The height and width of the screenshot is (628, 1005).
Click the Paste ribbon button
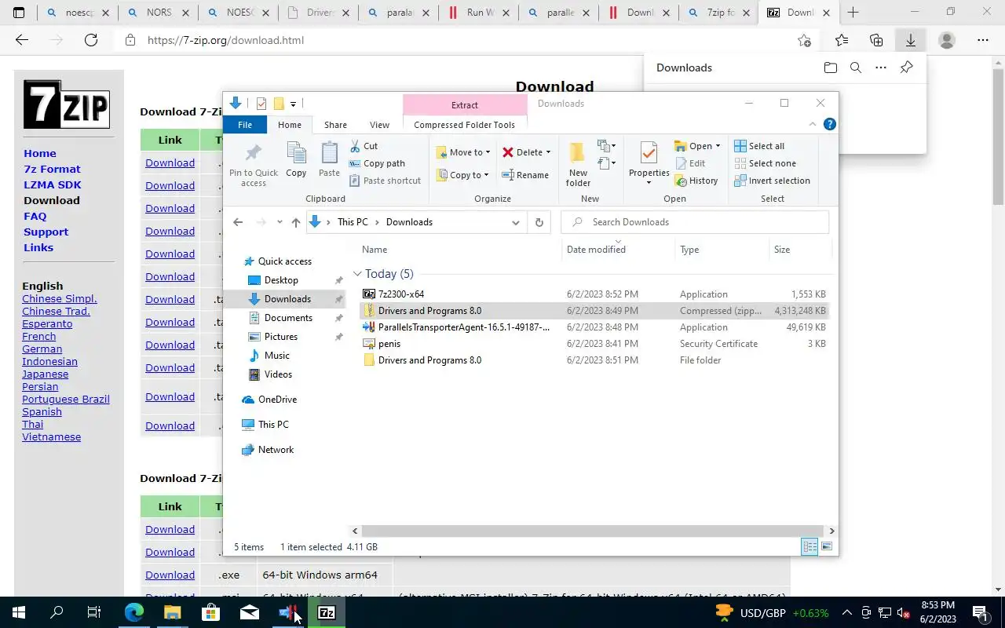(x=330, y=160)
